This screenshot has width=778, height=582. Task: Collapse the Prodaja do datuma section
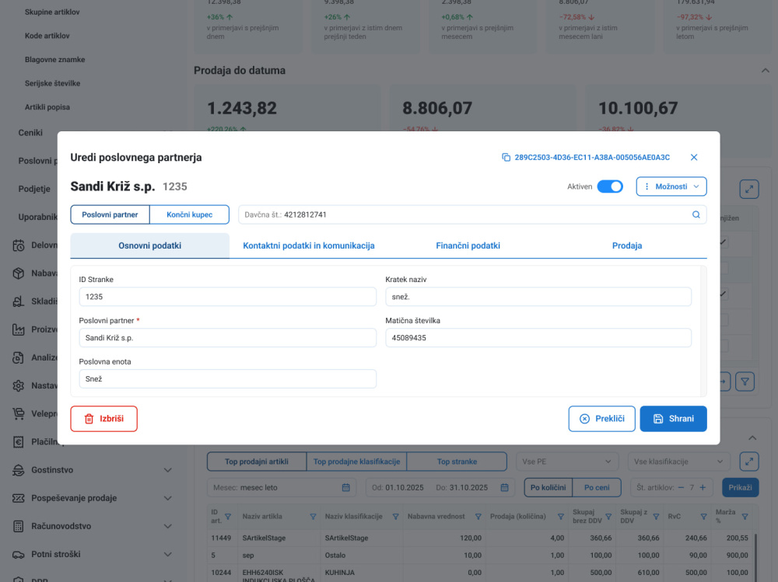click(765, 71)
